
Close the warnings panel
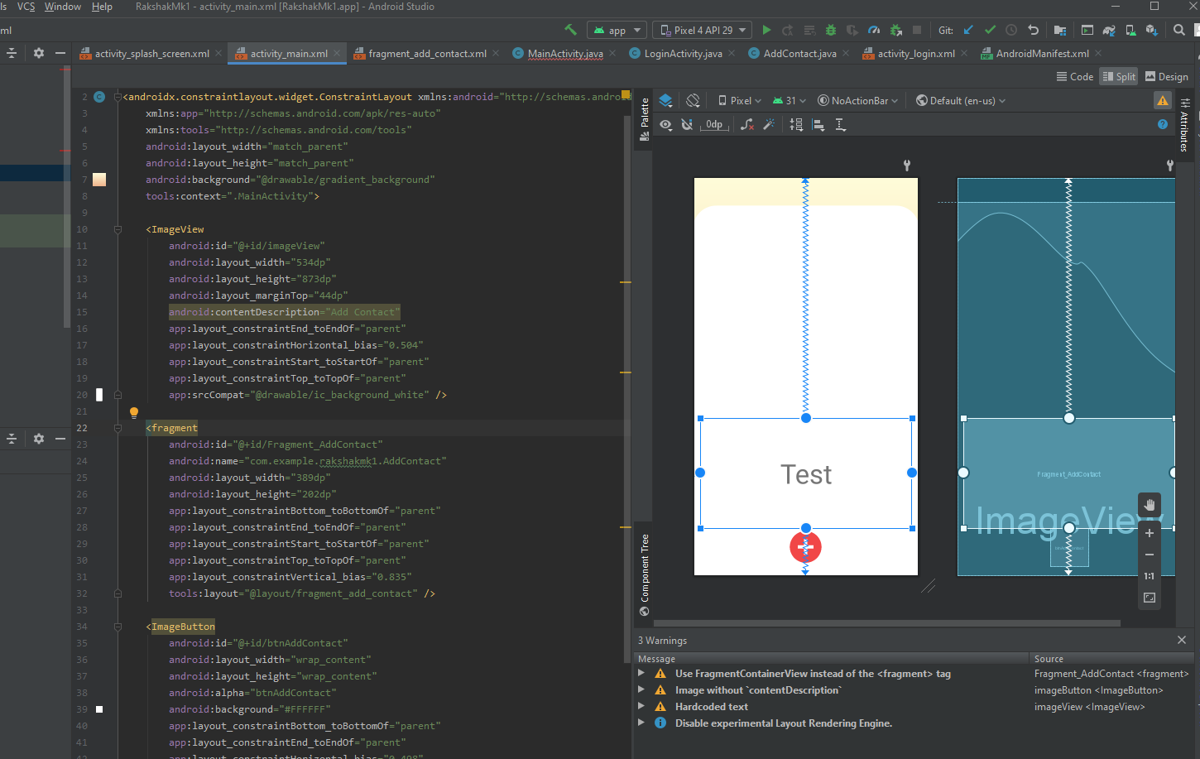[1182, 640]
